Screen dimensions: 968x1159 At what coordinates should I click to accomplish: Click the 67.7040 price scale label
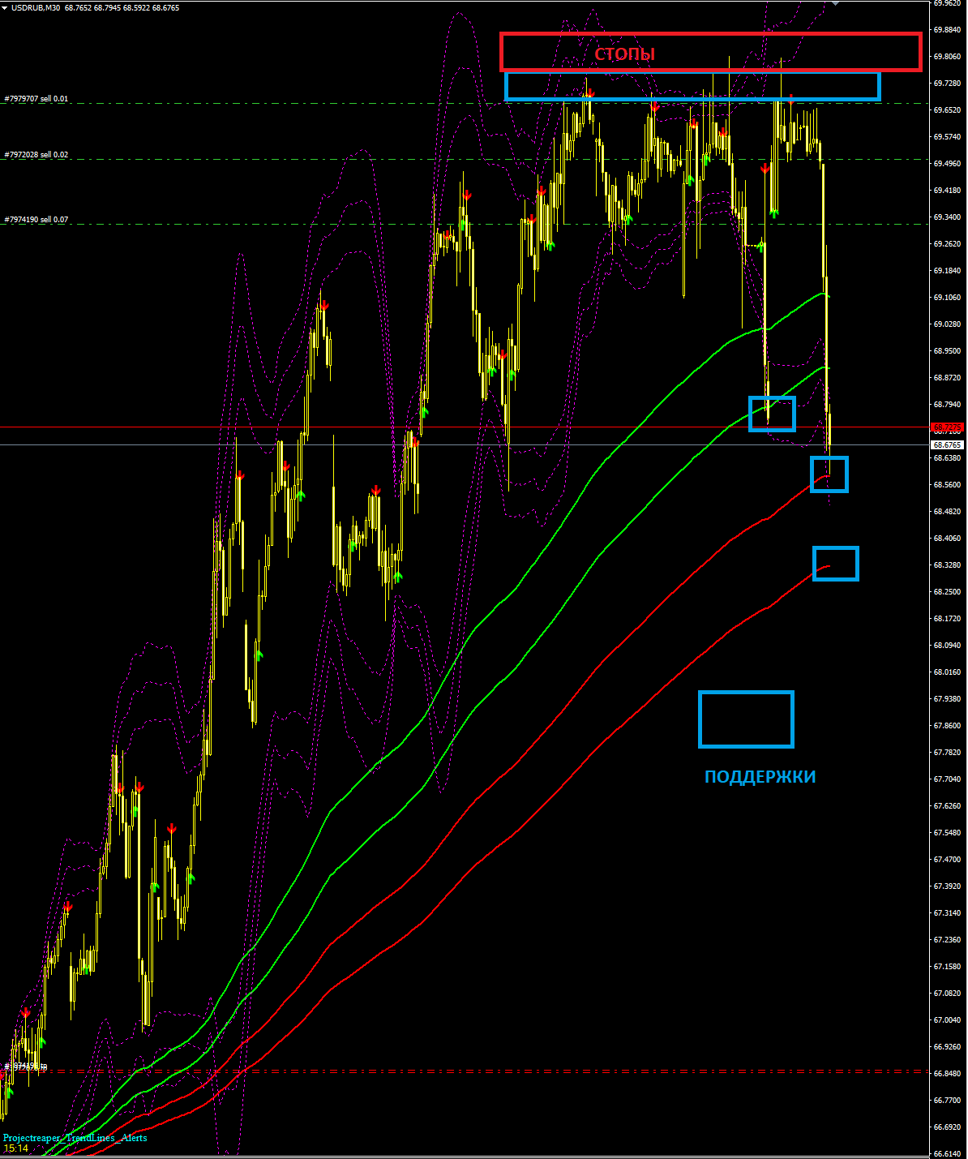point(948,779)
